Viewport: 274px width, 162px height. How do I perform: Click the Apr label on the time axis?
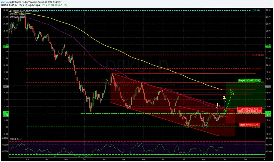[x=124, y=159]
